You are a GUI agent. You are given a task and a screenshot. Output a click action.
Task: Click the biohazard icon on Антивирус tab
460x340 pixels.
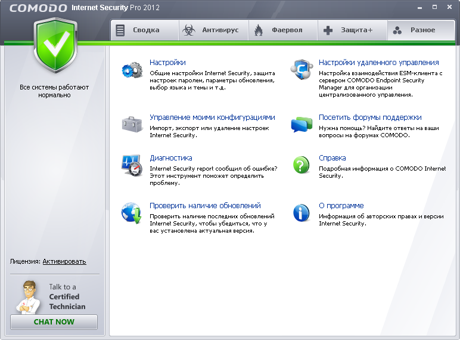point(189,30)
